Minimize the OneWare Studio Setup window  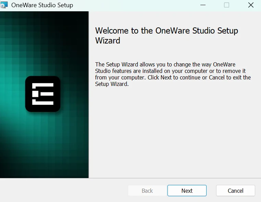tap(203, 5)
